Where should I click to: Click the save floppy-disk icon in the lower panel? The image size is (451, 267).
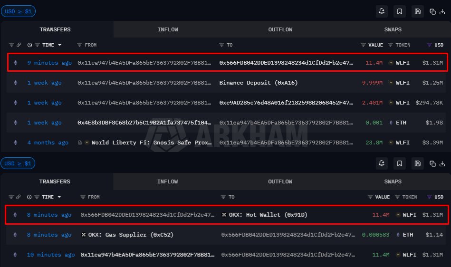[x=418, y=163]
